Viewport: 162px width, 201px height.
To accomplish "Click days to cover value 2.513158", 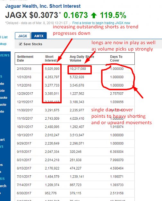I will click(x=117, y=193).
